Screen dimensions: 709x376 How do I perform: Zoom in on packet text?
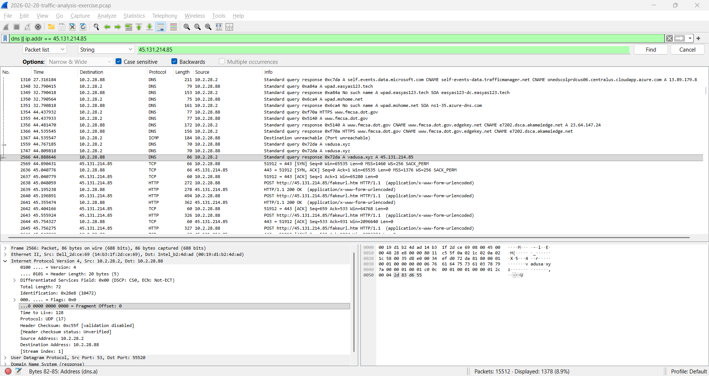point(187,27)
